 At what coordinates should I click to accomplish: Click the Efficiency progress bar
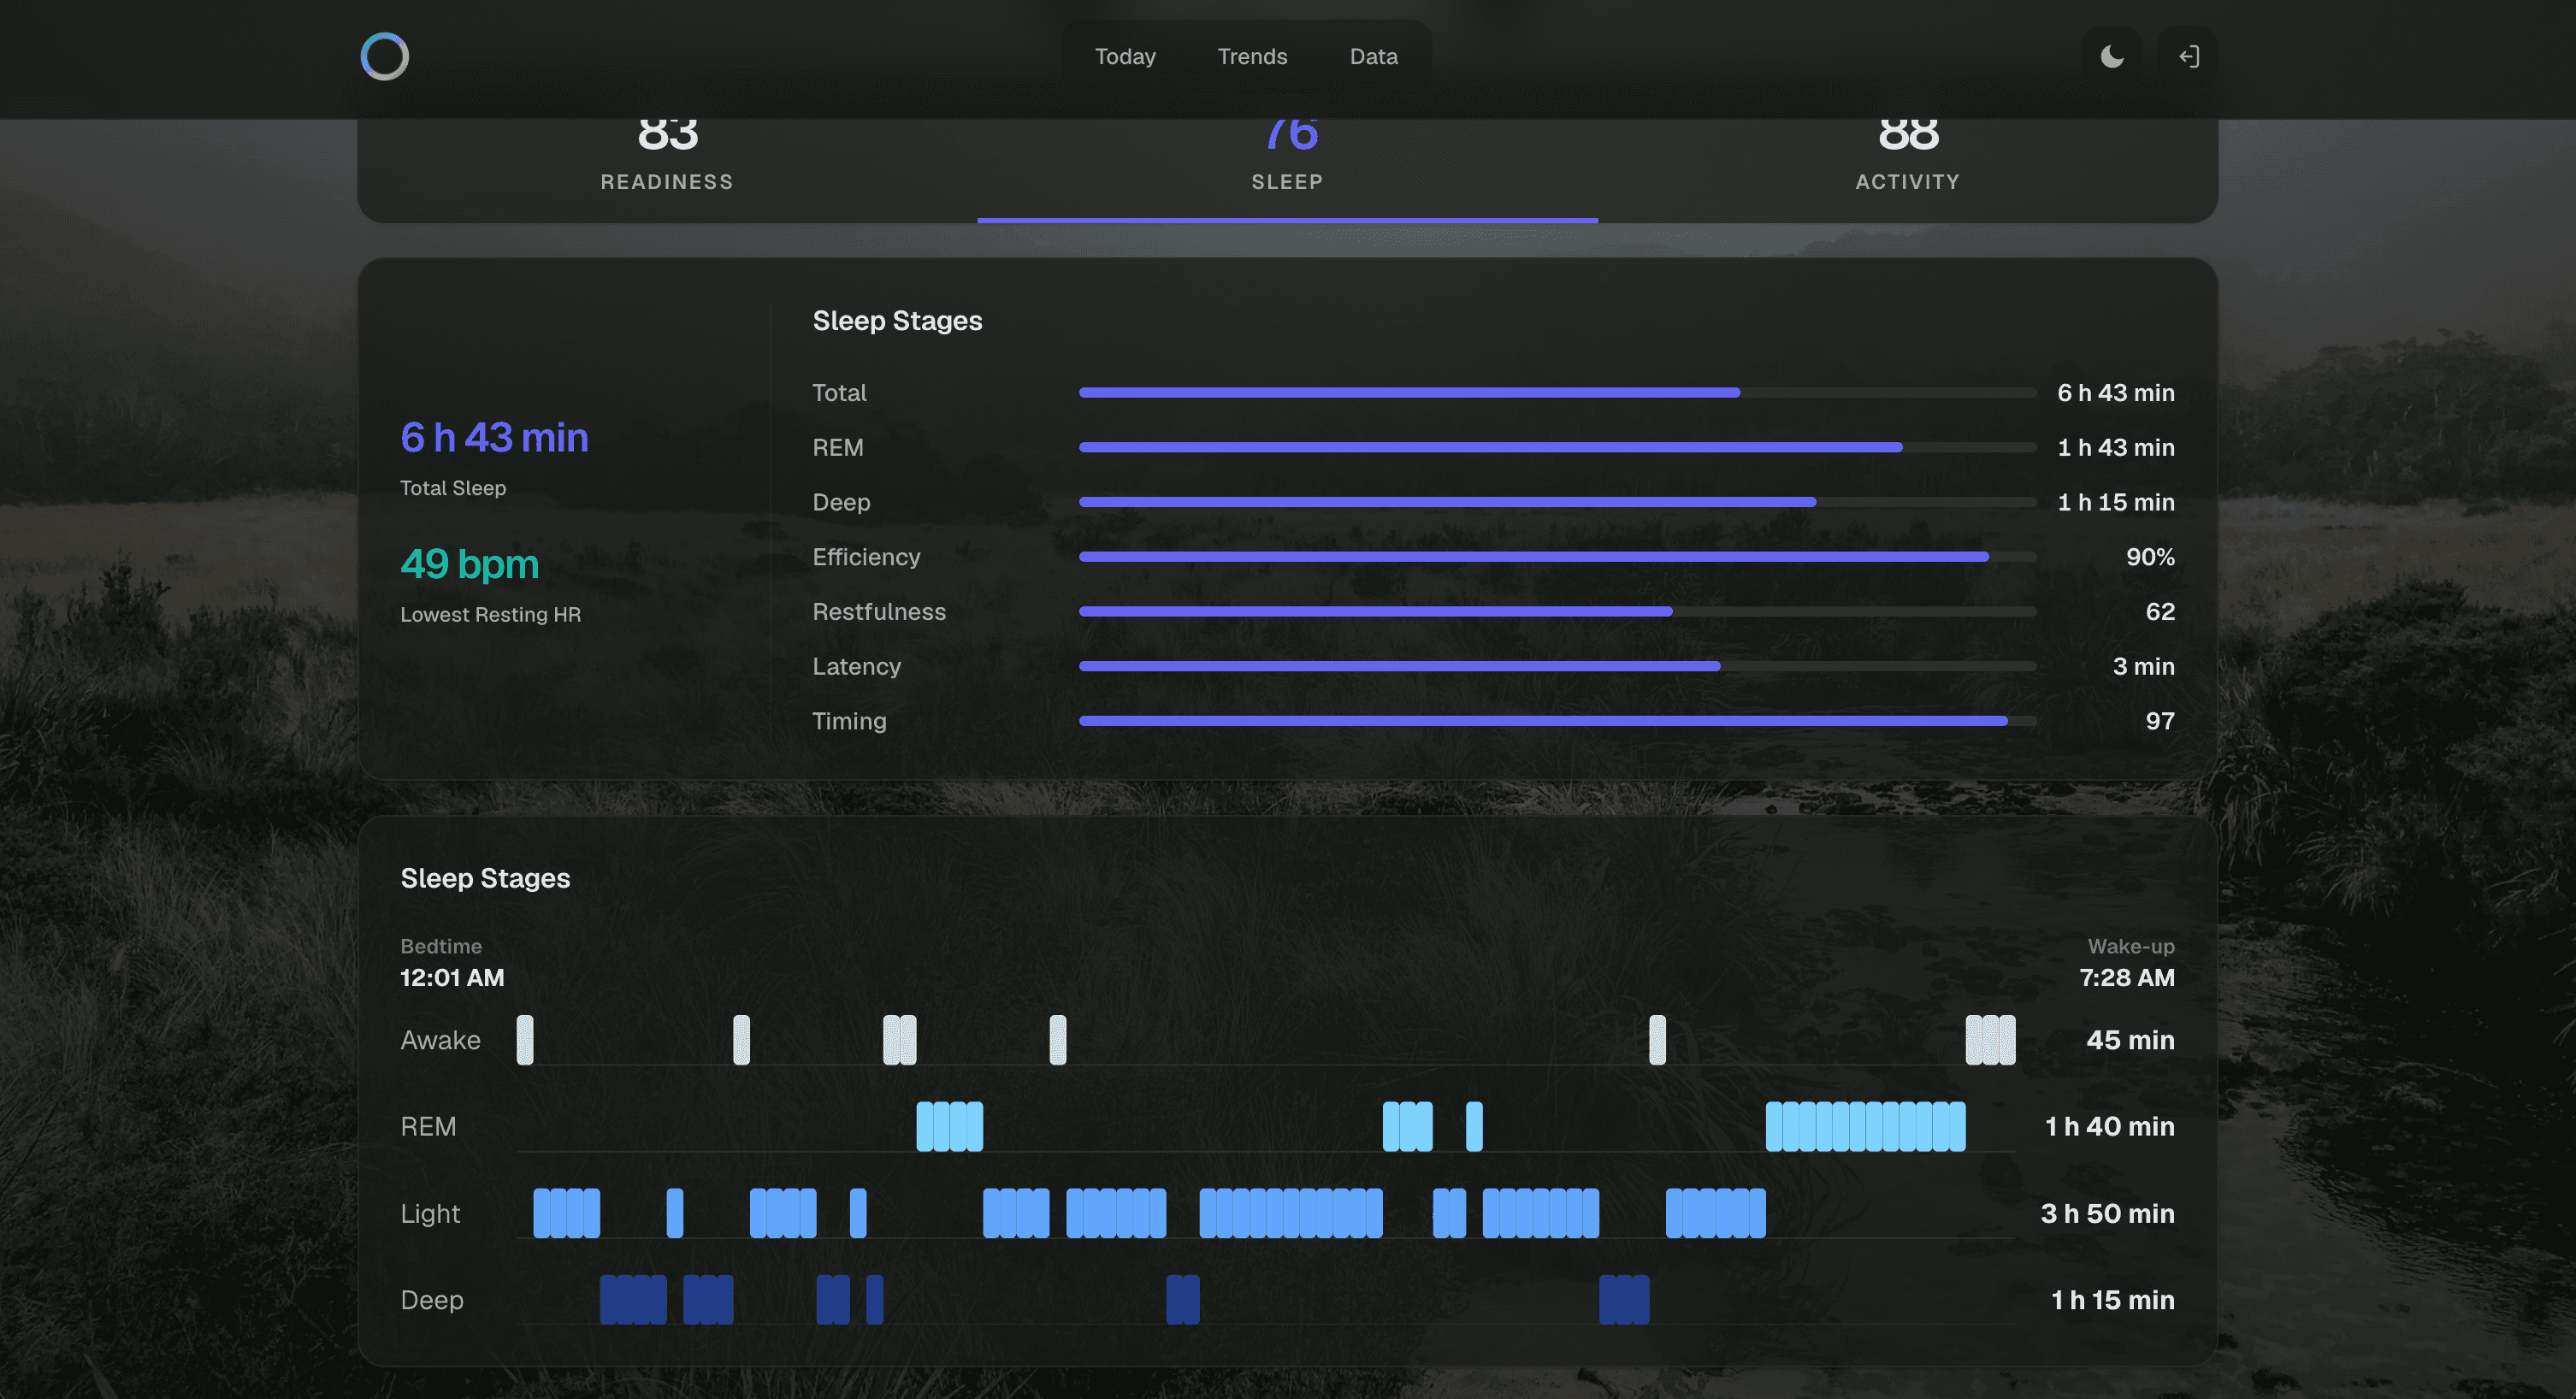click(x=1557, y=557)
